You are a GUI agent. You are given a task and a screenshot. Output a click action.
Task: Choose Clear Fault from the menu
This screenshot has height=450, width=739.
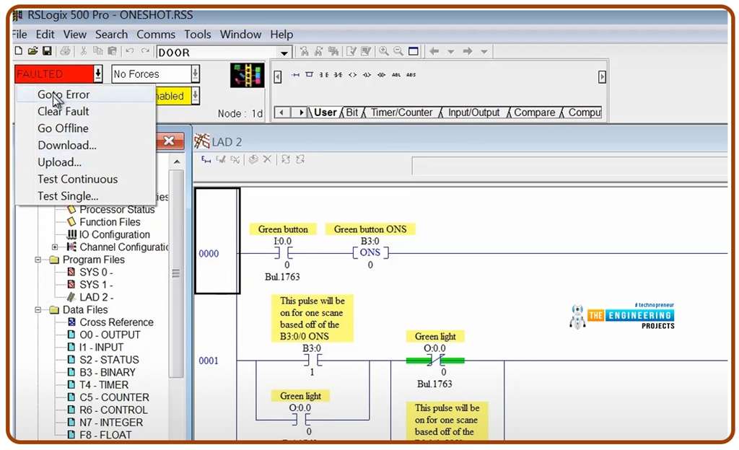click(x=64, y=111)
